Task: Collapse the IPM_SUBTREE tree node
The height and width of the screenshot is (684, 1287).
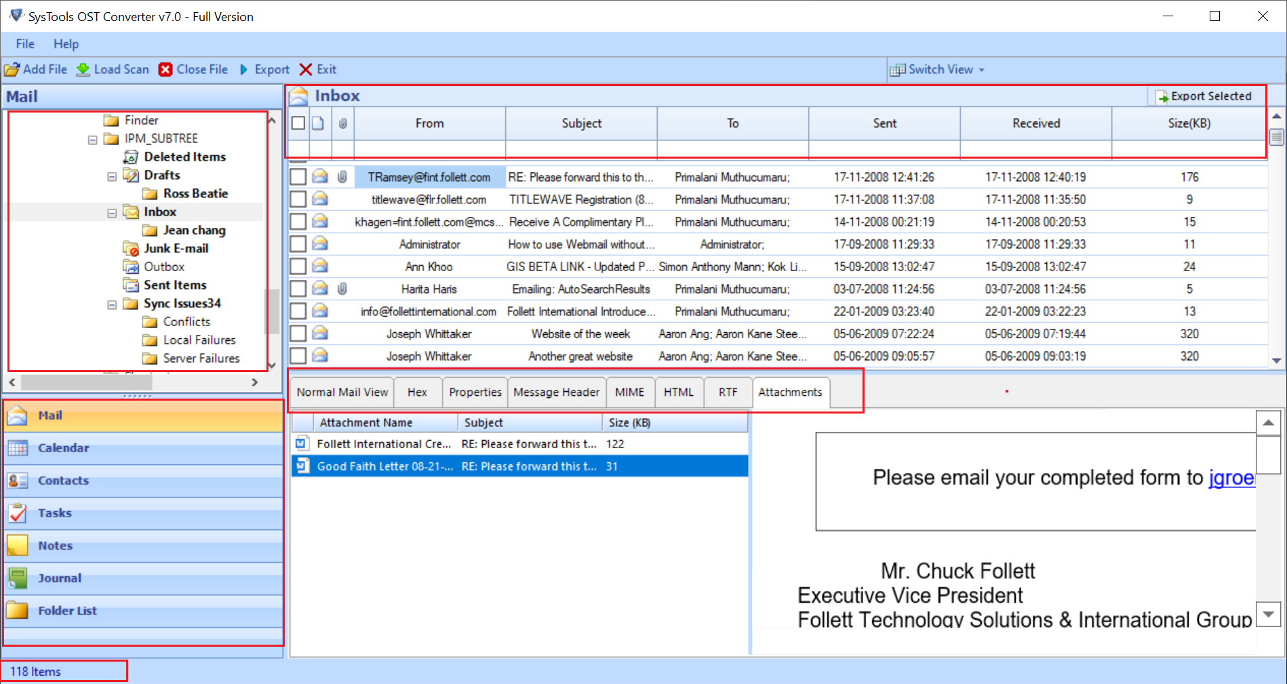Action: point(93,140)
